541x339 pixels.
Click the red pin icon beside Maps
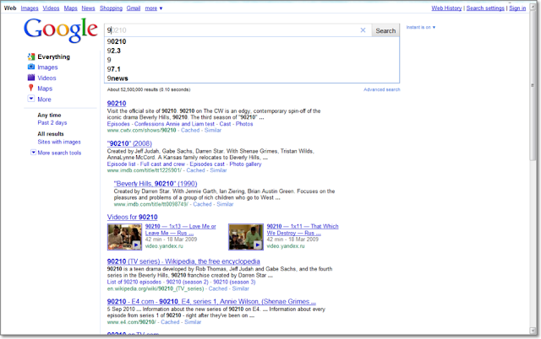(31, 88)
